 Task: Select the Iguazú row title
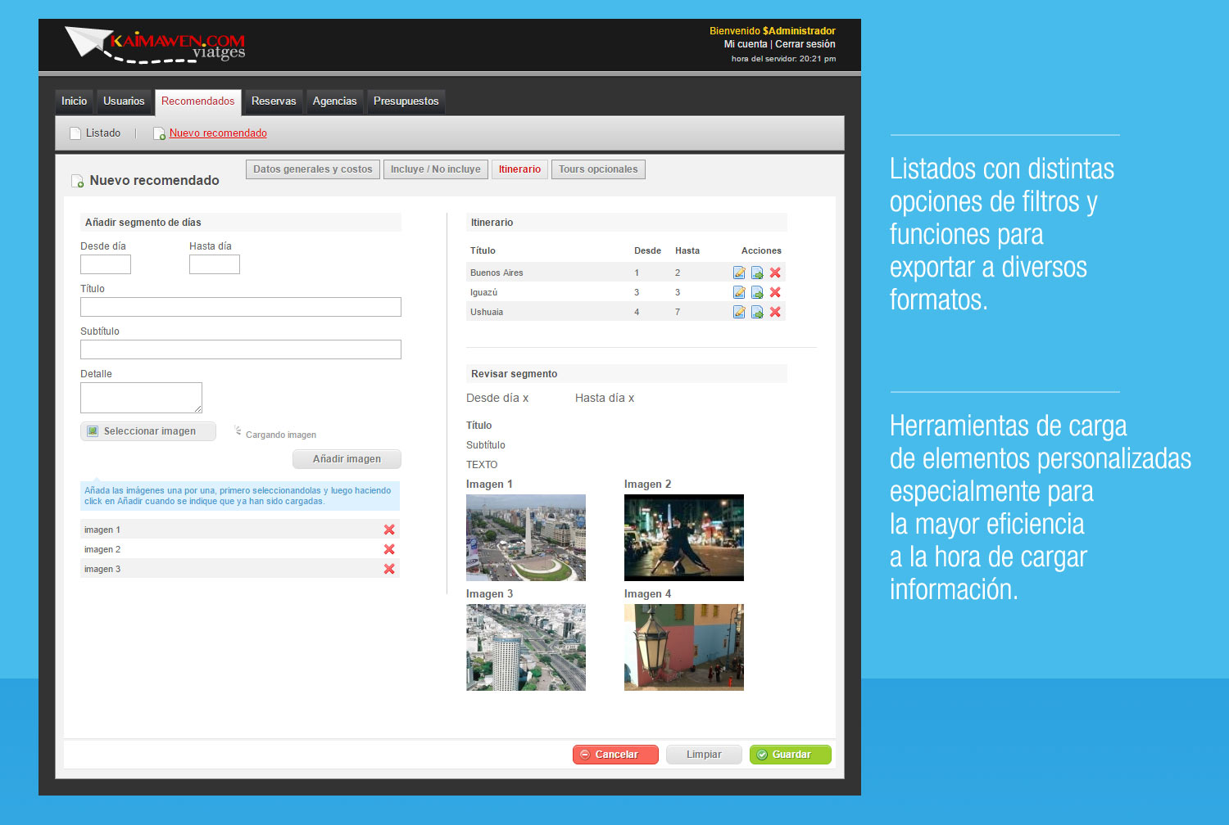[483, 292]
